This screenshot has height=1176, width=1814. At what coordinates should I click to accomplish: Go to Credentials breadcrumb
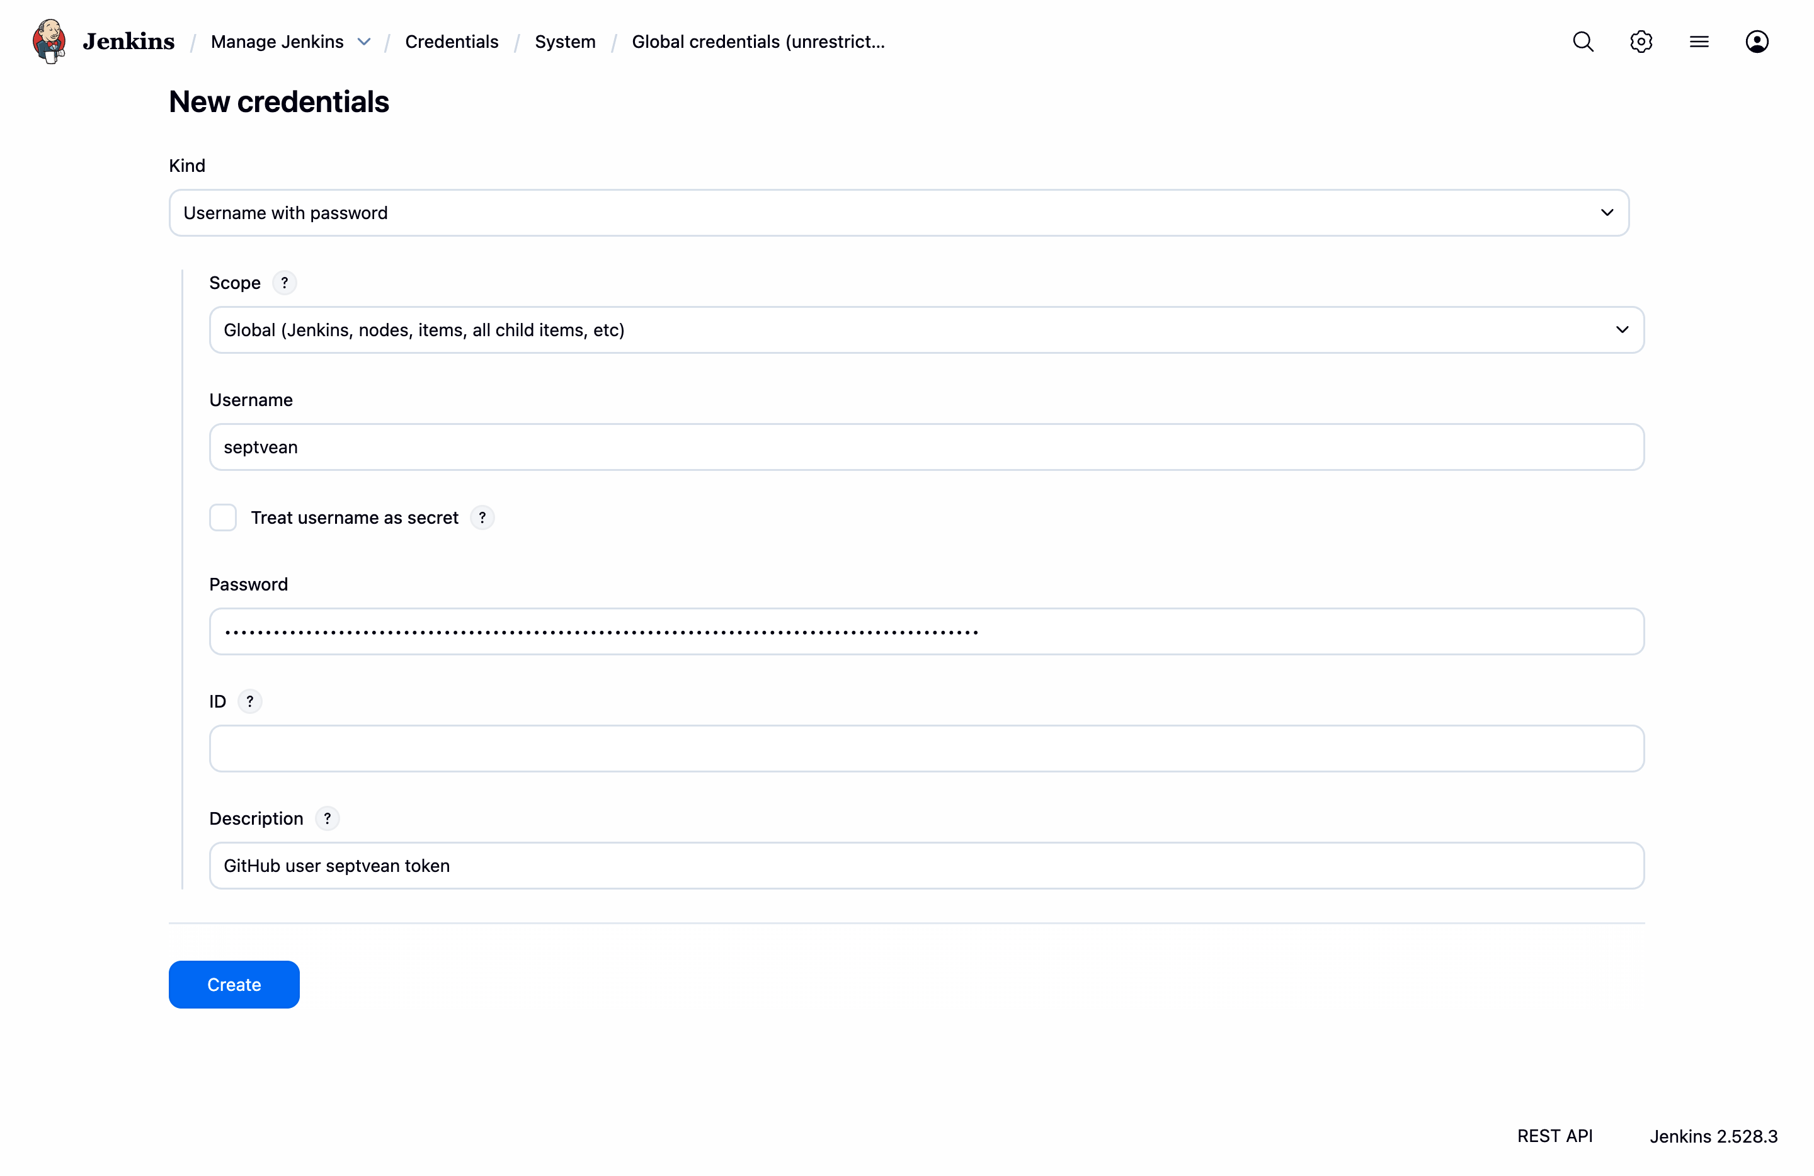tap(451, 42)
